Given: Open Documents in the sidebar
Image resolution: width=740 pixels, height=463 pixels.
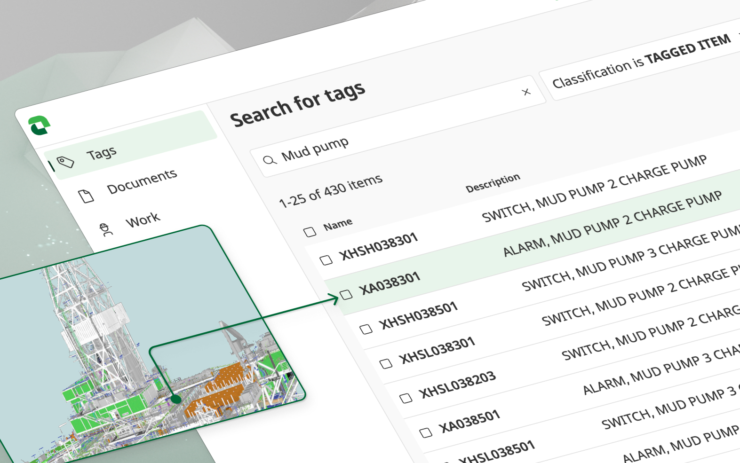Looking at the screenshot, I should coord(142,181).
